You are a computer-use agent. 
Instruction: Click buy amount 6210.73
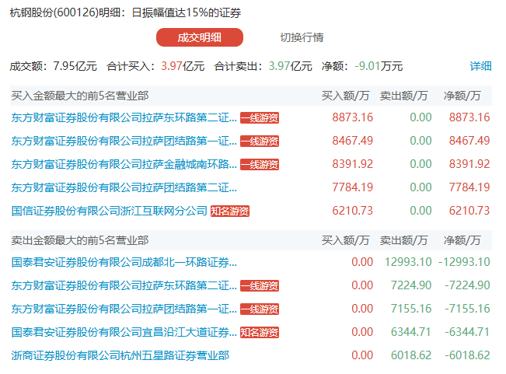(x=353, y=211)
